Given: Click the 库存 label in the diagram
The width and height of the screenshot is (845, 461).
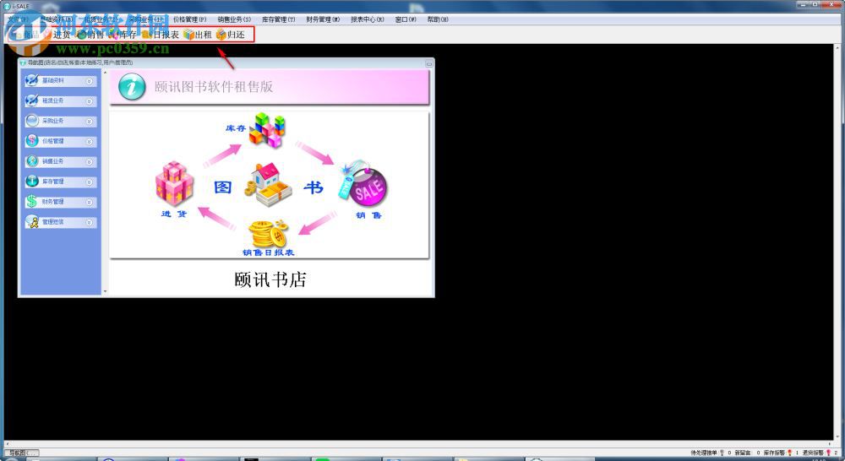Looking at the screenshot, I should coord(236,128).
